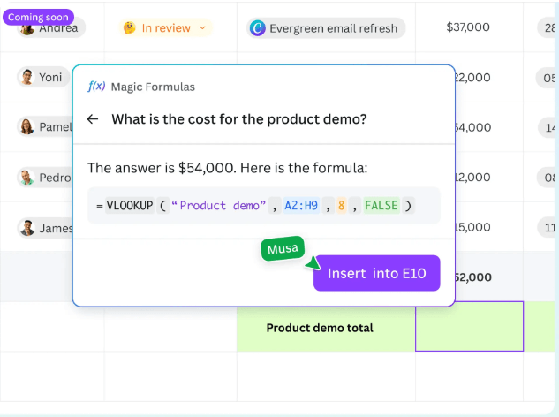Click the question text about product demo
This screenshot has height=417, width=559.
238,119
